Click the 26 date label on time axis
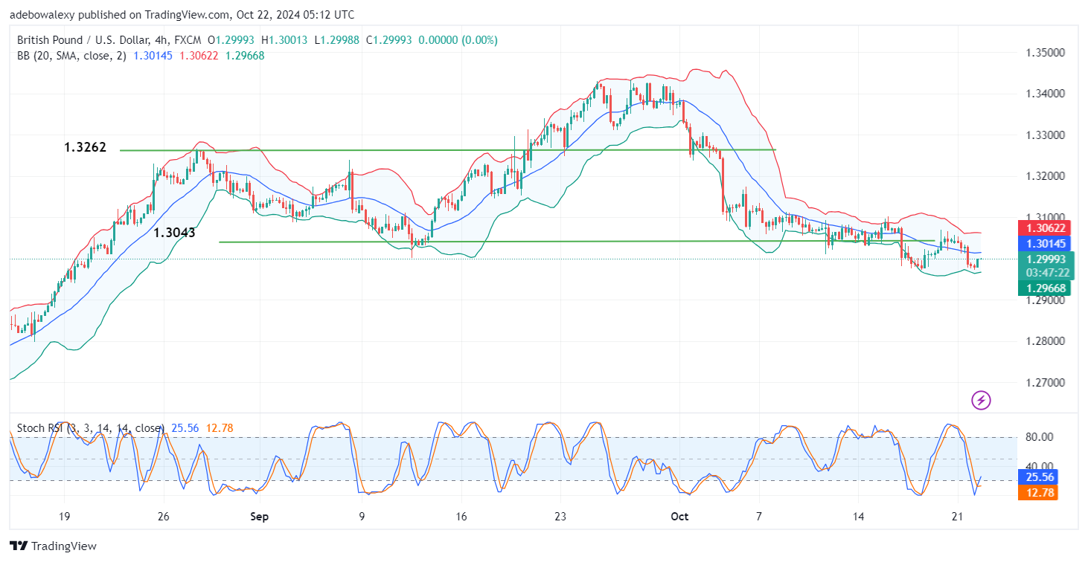The image size is (1088, 562). coord(164,517)
